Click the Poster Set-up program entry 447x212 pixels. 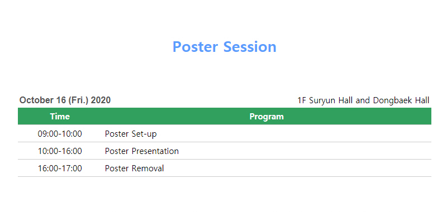[x=131, y=134]
